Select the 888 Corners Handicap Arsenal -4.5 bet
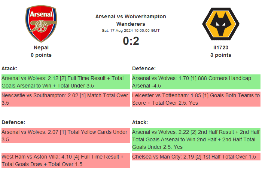 (196, 82)
